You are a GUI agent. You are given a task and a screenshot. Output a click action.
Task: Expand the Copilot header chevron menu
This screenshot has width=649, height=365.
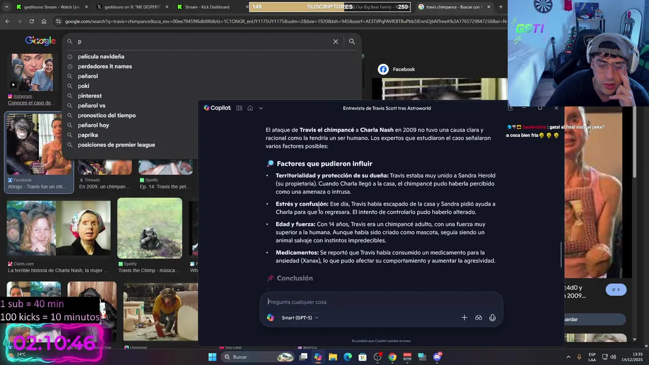(261, 108)
